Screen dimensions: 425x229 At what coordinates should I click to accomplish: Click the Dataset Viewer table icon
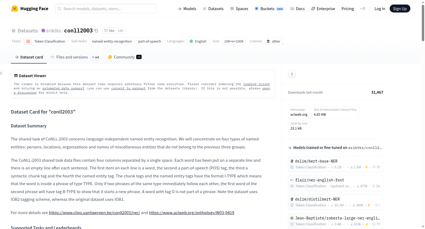coord(16,76)
